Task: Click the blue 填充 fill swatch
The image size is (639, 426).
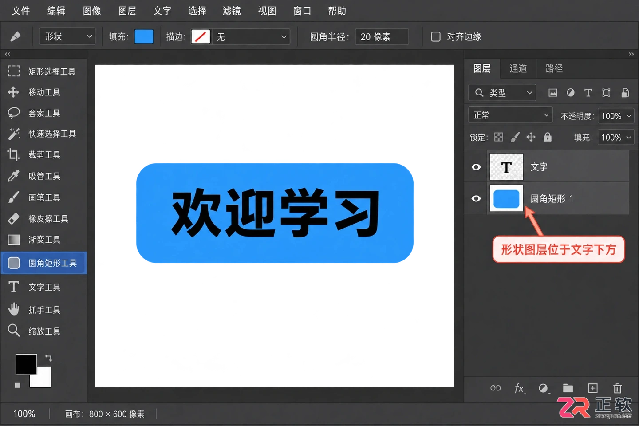Action: coord(144,36)
